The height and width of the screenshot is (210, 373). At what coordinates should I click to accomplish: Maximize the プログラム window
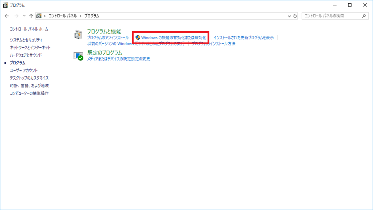tap(350, 5)
